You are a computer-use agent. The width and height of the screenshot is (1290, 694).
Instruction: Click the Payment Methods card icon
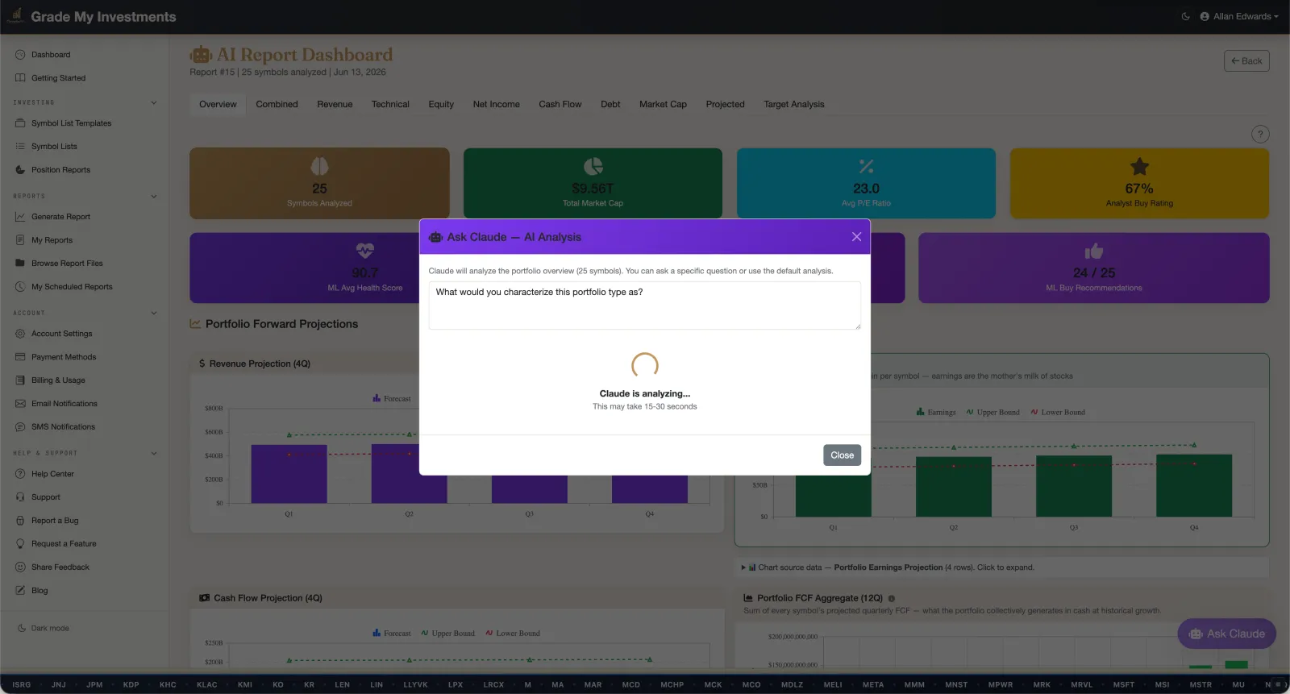click(20, 357)
